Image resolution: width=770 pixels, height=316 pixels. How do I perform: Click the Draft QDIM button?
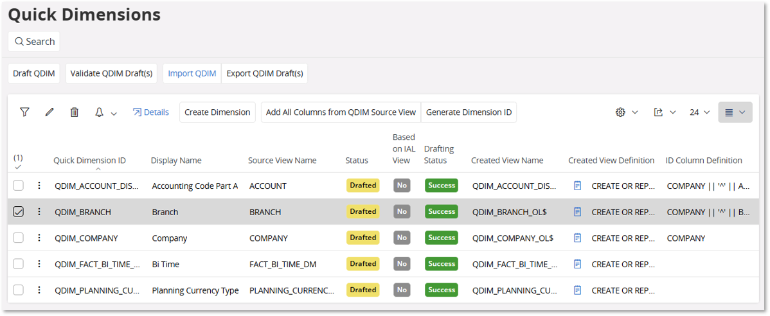tap(34, 74)
